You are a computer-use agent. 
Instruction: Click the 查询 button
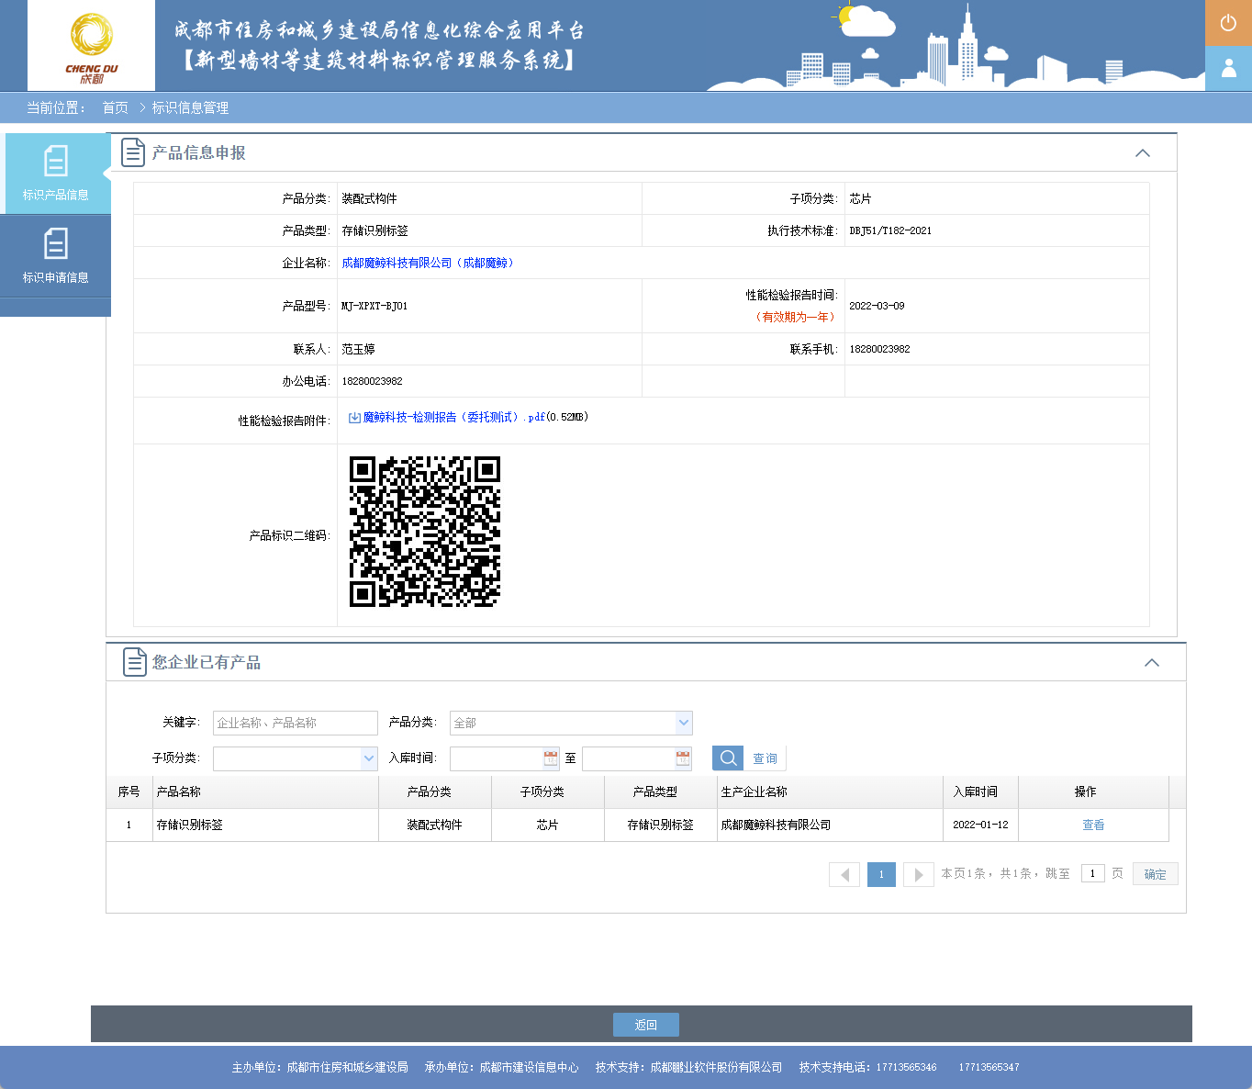click(765, 758)
